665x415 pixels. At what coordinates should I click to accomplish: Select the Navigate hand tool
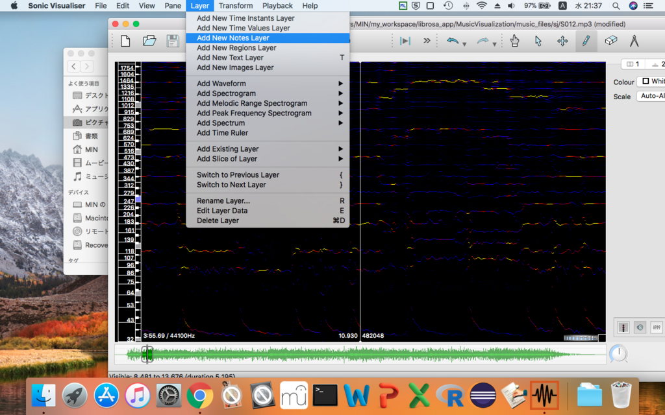tap(514, 41)
